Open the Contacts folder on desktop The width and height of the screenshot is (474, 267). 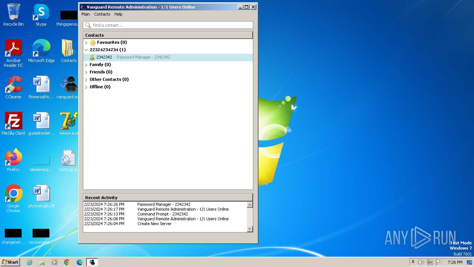pyautogui.click(x=69, y=51)
